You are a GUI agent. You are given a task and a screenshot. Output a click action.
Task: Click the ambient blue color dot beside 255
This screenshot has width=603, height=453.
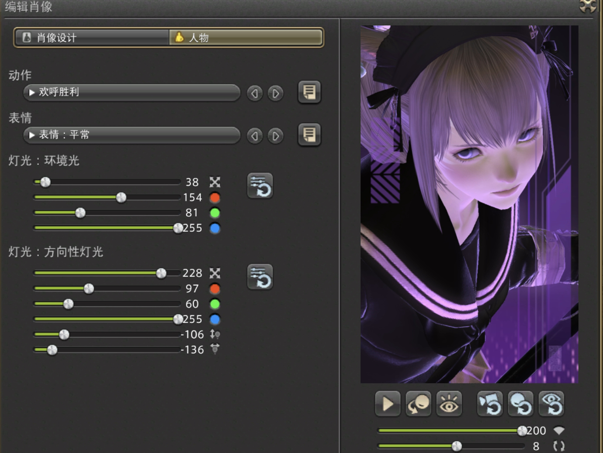tap(215, 228)
